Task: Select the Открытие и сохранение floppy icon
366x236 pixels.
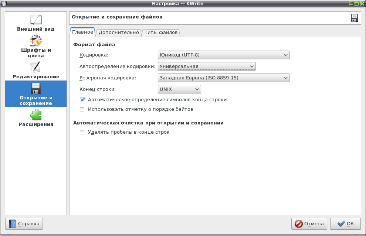Action: [x=36, y=88]
